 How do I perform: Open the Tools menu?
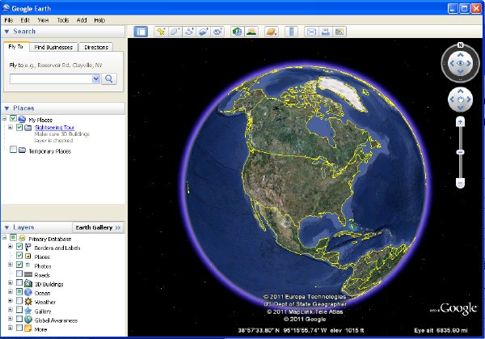(63, 20)
